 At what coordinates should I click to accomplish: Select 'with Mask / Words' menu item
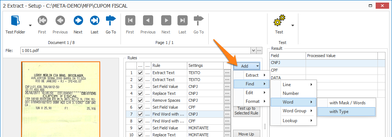347,103
